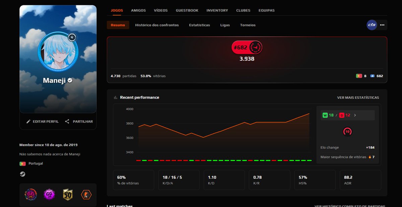Viewport: 402px width, 207px height.
Task: Click the bar chart icon by Recent performance
Action: coord(116,98)
